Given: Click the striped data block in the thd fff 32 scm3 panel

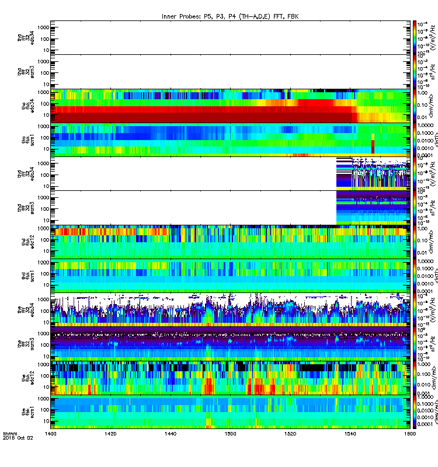Looking at the screenshot, I should click(x=373, y=208).
